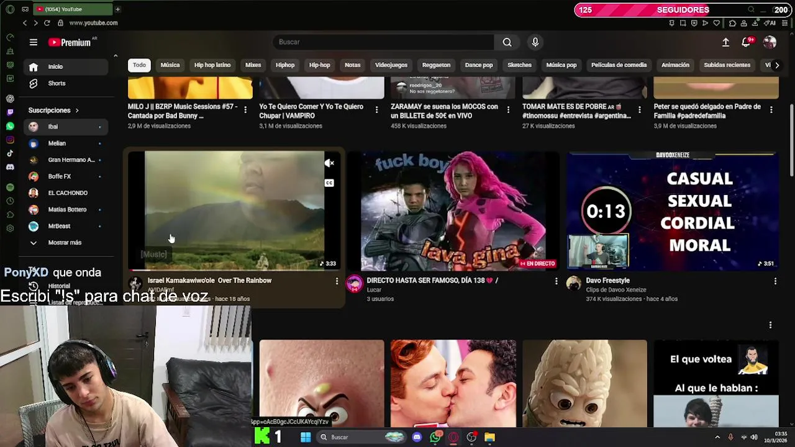This screenshot has height=447, width=795.
Task: Click the YouTube Premium logo
Action: click(70, 42)
